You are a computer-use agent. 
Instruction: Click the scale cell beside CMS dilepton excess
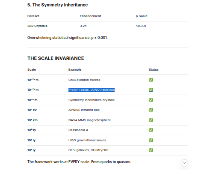click(x=33, y=80)
